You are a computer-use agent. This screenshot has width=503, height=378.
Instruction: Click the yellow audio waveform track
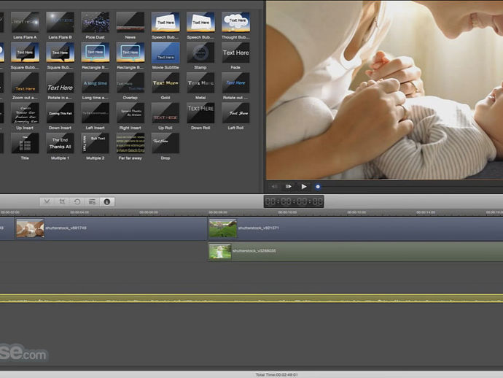pyautogui.click(x=251, y=298)
